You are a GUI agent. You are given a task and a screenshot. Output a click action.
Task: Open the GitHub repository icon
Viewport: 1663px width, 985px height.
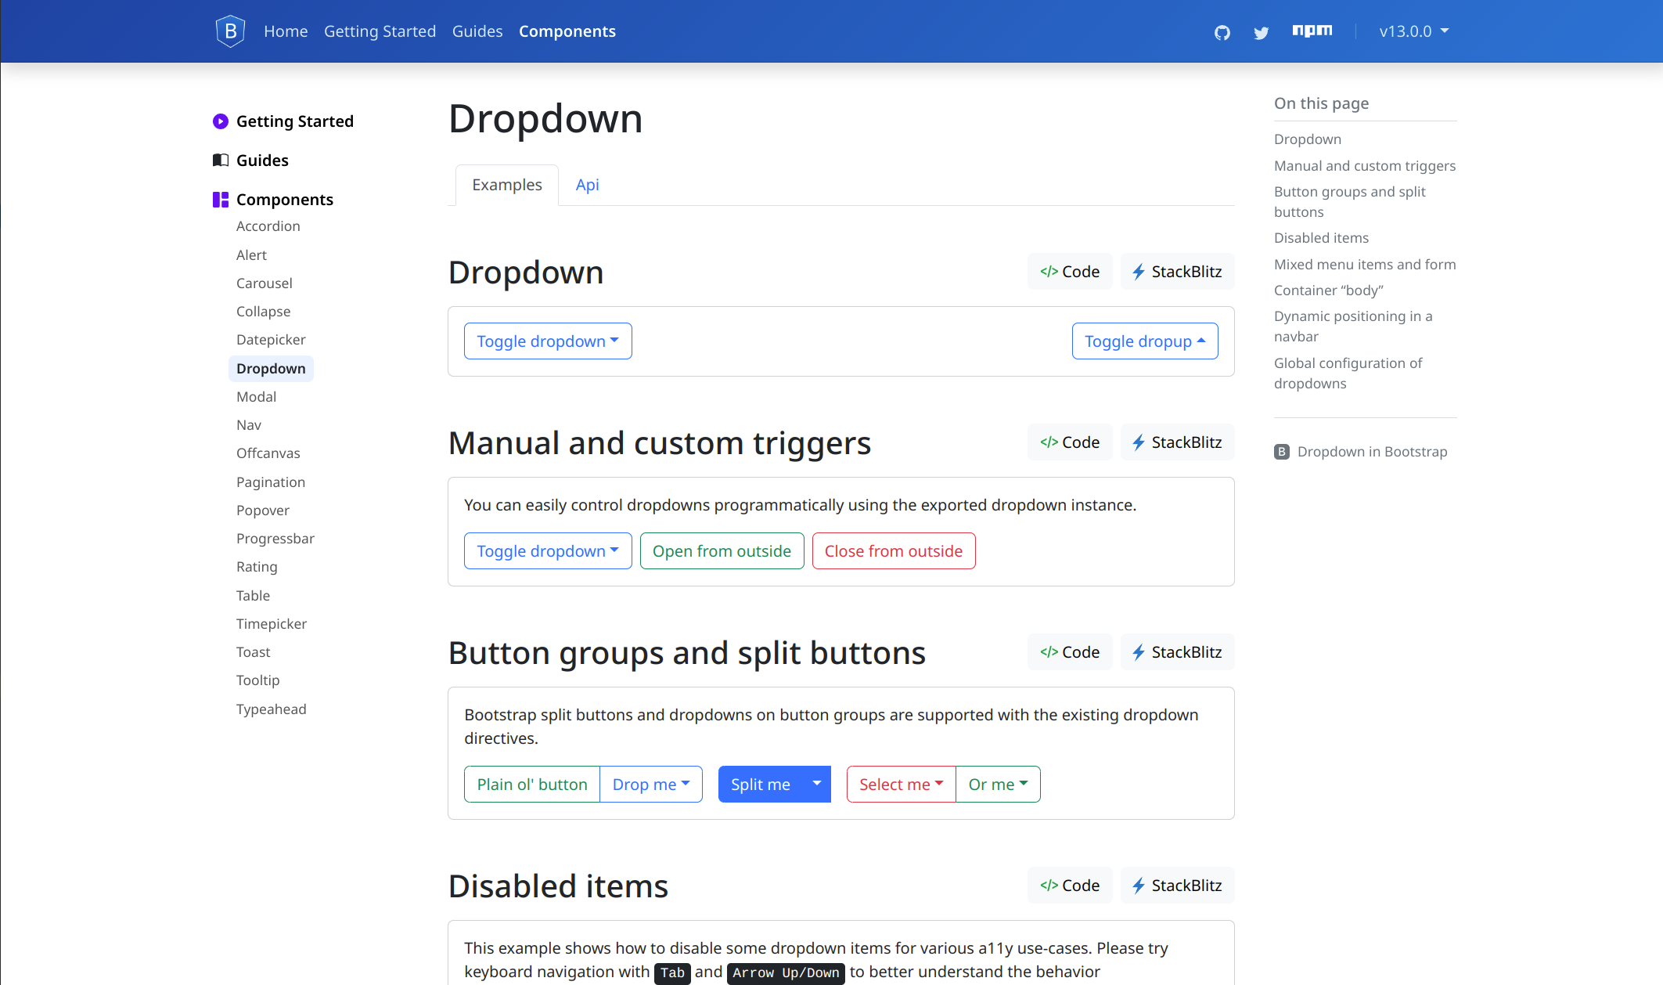(x=1222, y=32)
